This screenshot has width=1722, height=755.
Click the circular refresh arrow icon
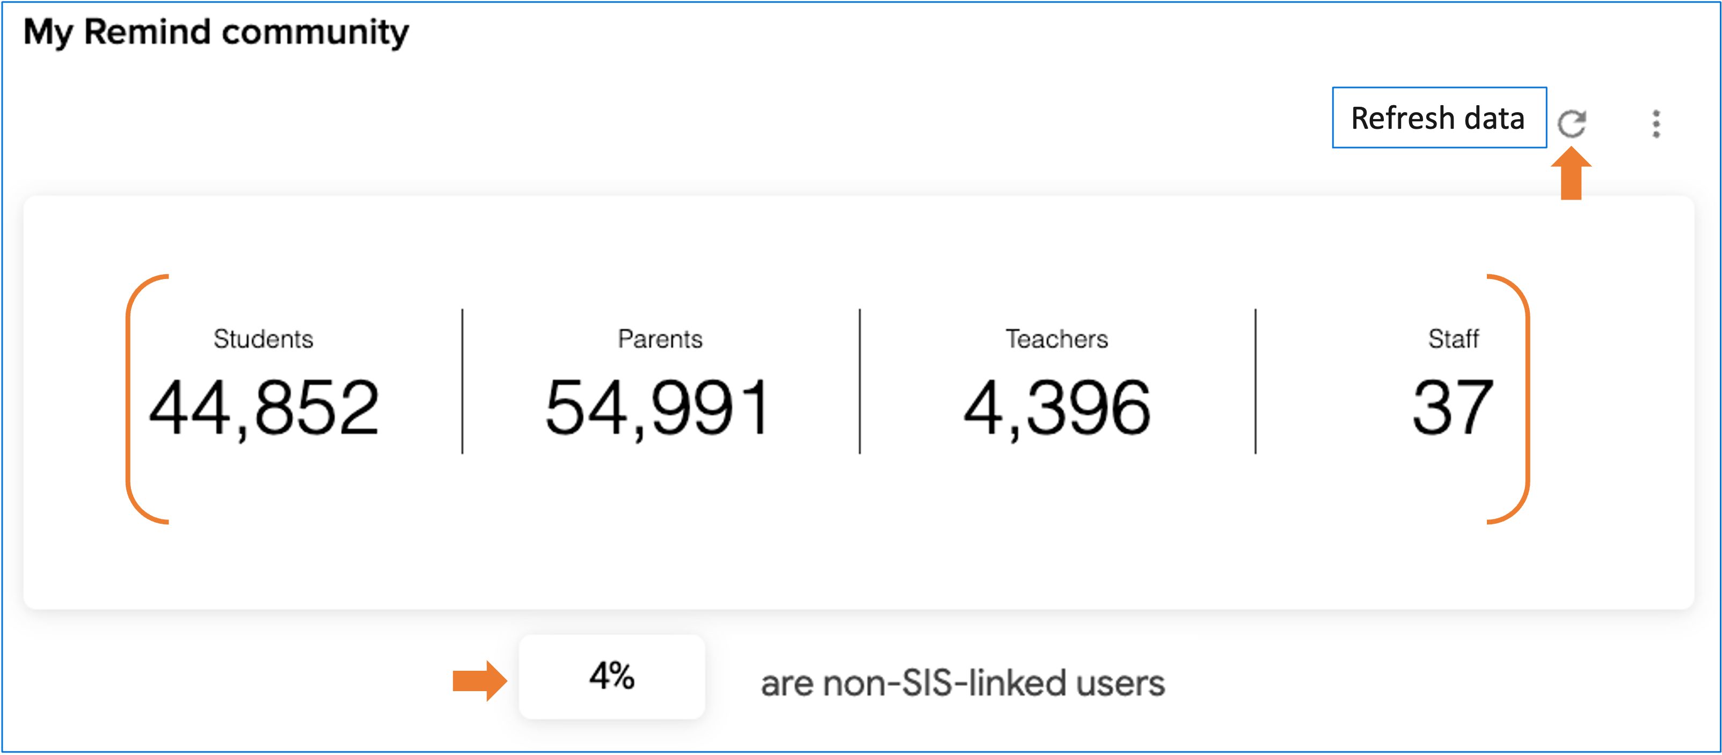(1572, 123)
